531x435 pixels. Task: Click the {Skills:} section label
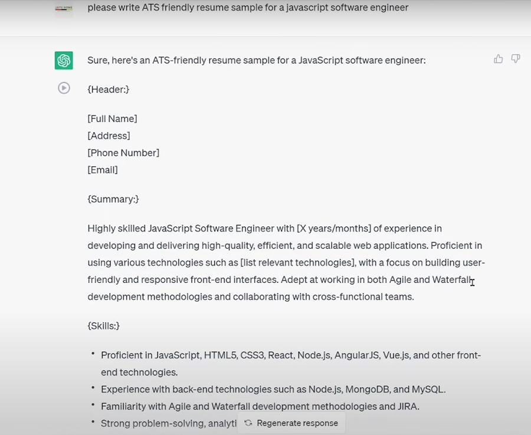[x=104, y=326]
